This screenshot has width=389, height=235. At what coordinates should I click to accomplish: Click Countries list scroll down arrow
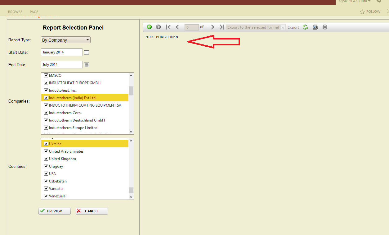(131, 197)
